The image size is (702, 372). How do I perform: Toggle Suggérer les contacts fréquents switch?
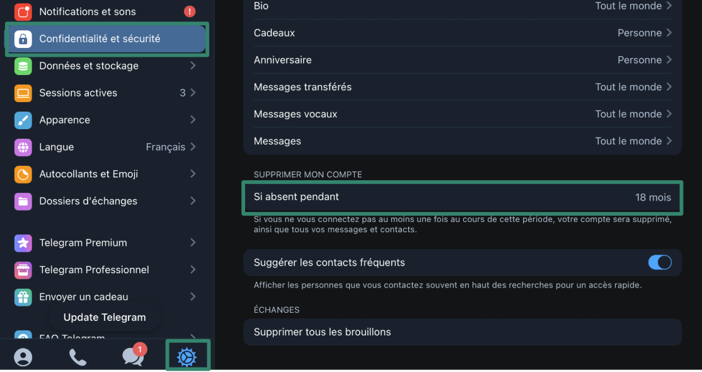pyautogui.click(x=660, y=262)
